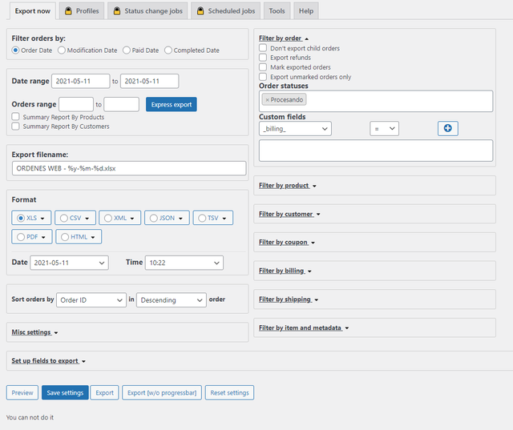
Task: Expand CSV format options arrow
Action: [x=87, y=219]
